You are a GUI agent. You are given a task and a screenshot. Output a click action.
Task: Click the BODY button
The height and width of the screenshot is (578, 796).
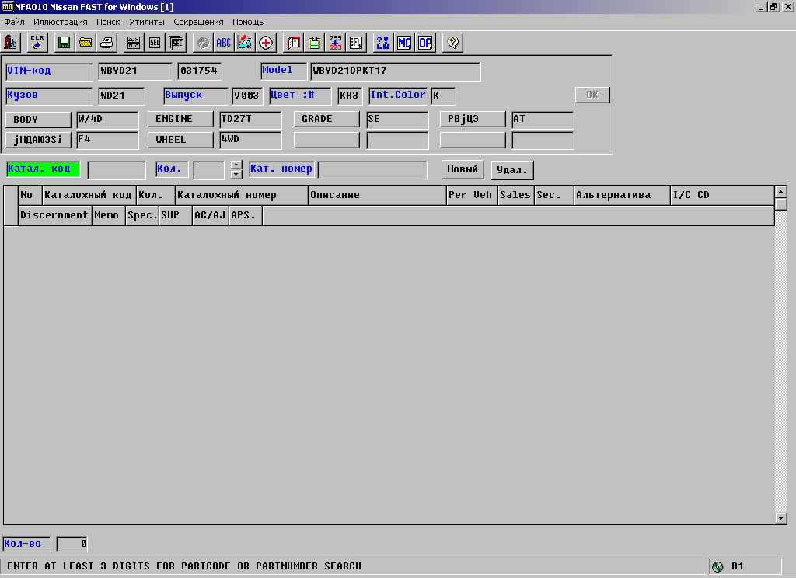38,120
